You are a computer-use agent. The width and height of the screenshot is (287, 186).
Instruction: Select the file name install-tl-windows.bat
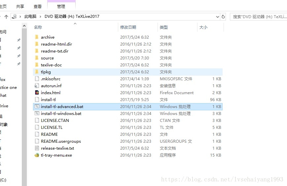pyautogui.click(x=61, y=114)
